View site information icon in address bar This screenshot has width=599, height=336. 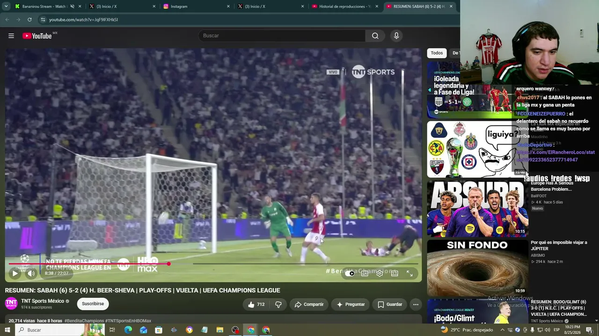43,20
